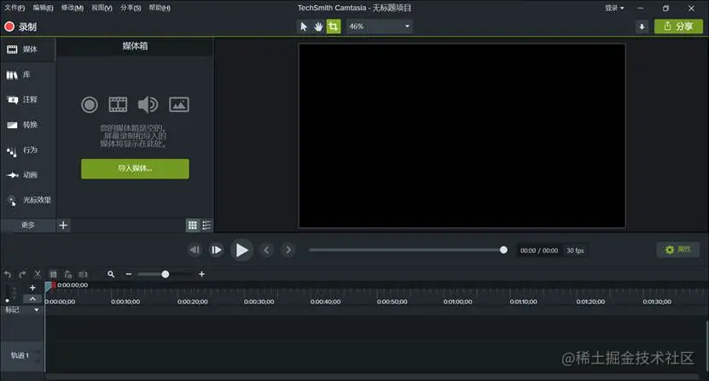Click the circular recording icon in media bin
The height and width of the screenshot is (381, 709).
[90, 104]
